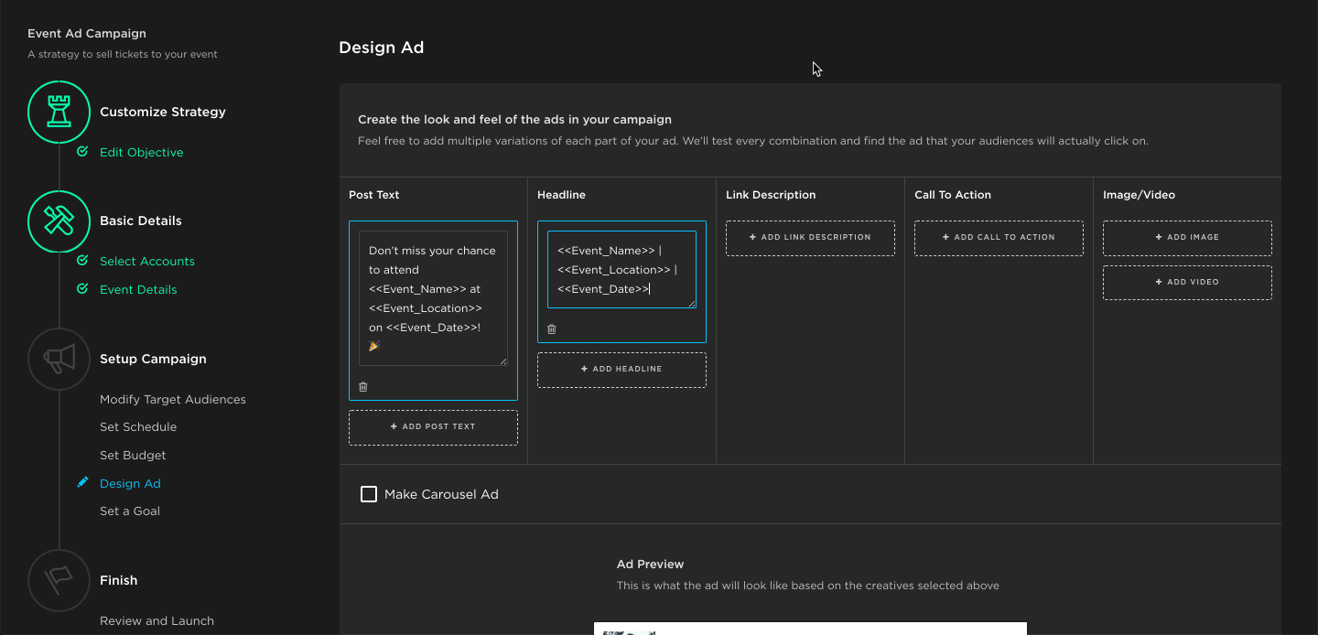Viewport: 1318px width, 635px height.
Task: Click the Finish flag icon
Action: (x=59, y=580)
